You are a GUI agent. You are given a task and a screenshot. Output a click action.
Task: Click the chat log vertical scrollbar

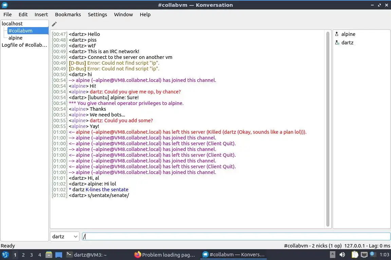pyautogui.click(x=328, y=129)
